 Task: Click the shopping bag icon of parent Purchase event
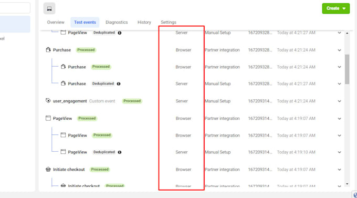48,50
